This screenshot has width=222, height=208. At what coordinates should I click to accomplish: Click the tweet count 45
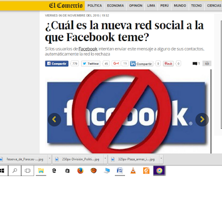106,64
